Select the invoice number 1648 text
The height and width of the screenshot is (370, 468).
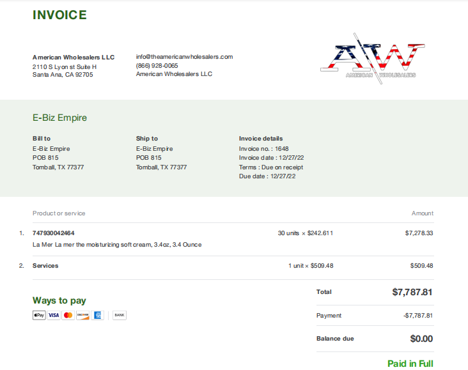(264, 149)
